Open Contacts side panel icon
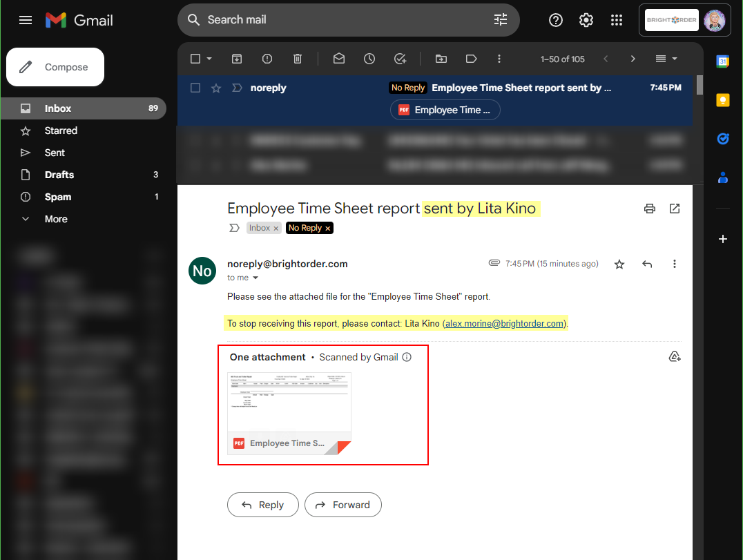Screen dimensions: 743x560 722,177
